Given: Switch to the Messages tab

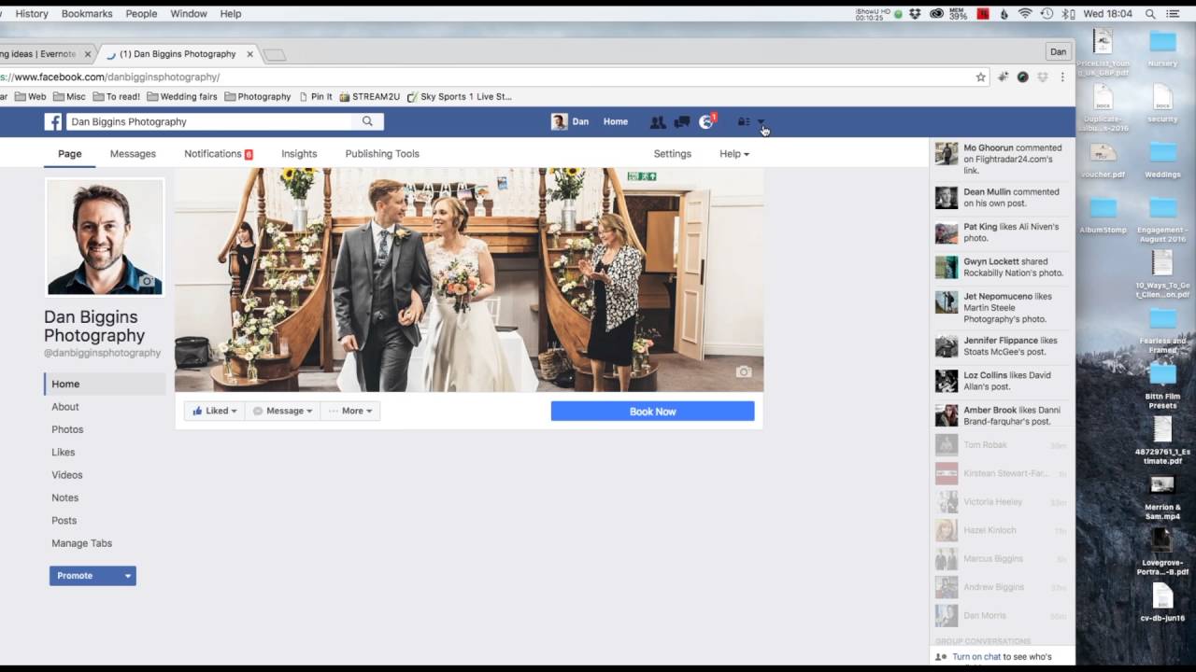Looking at the screenshot, I should pos(133,154).
